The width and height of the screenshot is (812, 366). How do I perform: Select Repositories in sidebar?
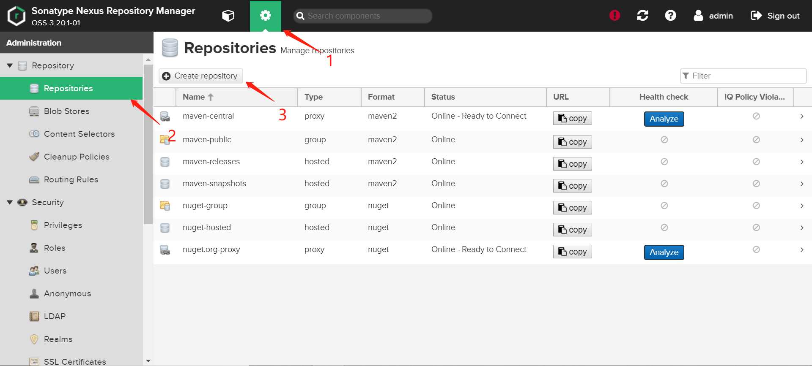pyautogui.click(x=71, y=88)
